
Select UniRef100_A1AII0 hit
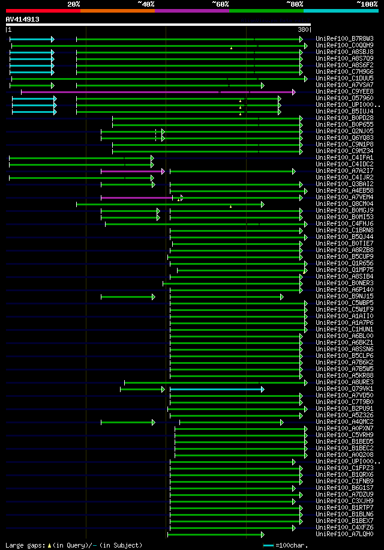pyautogui.click(x=344, y=316)
